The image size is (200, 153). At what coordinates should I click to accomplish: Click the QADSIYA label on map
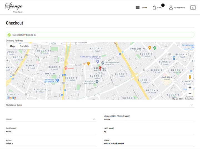pos(167,77)
